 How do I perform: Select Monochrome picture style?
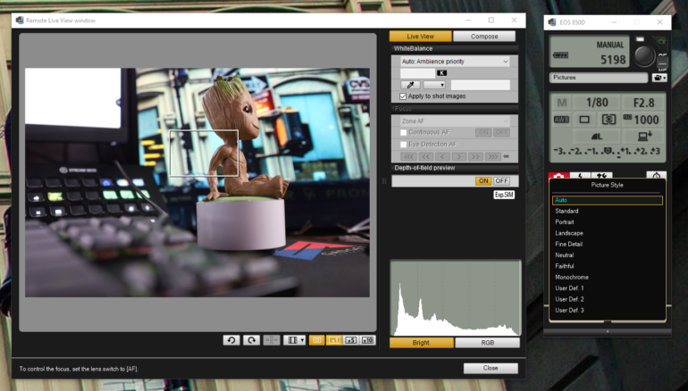608,278
